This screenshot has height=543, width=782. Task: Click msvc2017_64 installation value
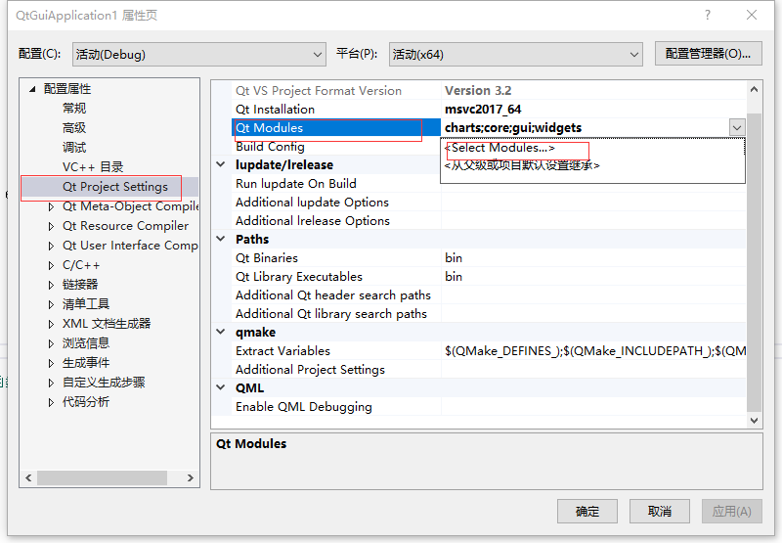483,110
